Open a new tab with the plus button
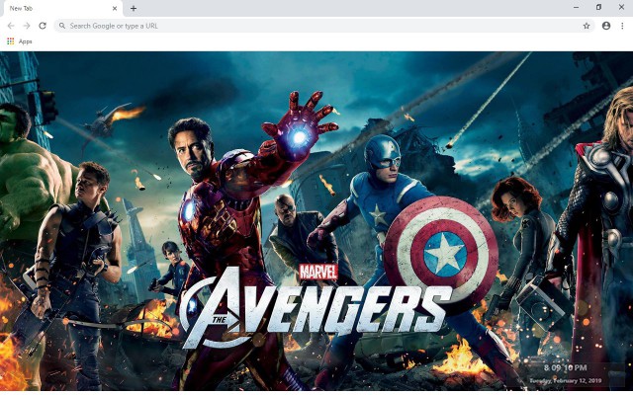Screen dimensions: 633x395 click(134, 8)
